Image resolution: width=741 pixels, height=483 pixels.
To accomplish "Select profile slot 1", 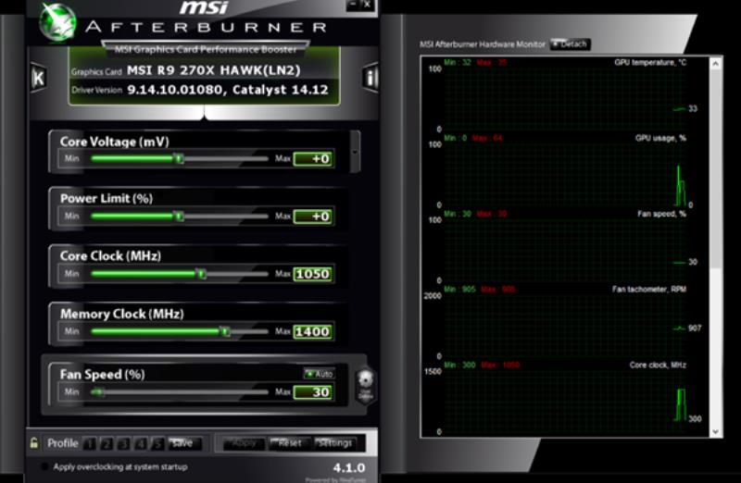I will [89, 444].
